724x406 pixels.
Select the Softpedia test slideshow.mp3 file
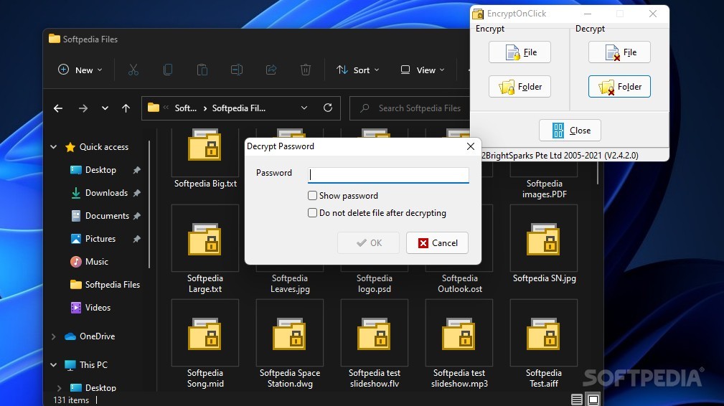coord(459,344)
